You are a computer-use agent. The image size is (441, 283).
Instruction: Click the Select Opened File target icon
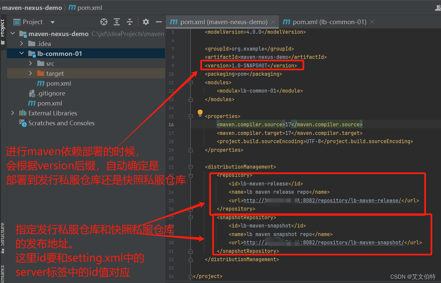point(104,22)
